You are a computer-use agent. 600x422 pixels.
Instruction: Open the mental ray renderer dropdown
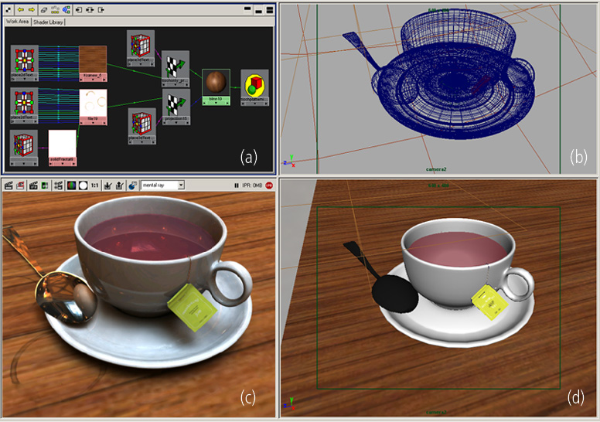point(181,185)
